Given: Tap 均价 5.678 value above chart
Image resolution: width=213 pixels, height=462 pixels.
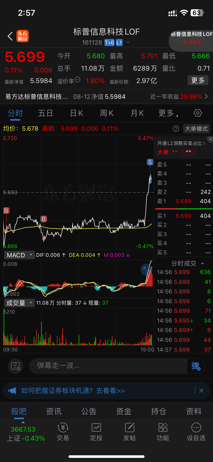Looking at the screenshot, I should coord(21,129).
